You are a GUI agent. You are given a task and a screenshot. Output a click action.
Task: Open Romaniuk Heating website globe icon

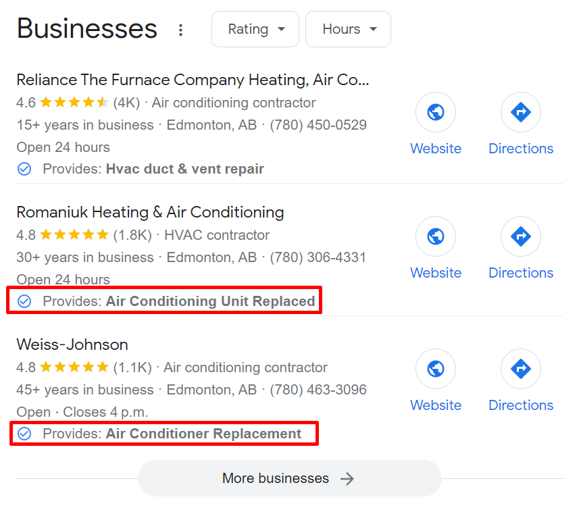tap(436, 236)
